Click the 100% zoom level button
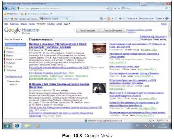 160,121
